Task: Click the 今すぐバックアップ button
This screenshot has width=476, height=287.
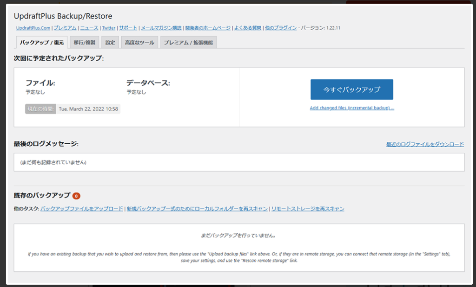Action: tap(352, 89)
